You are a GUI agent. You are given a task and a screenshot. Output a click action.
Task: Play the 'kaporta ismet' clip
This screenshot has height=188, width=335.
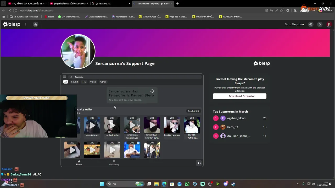[92, 125]
